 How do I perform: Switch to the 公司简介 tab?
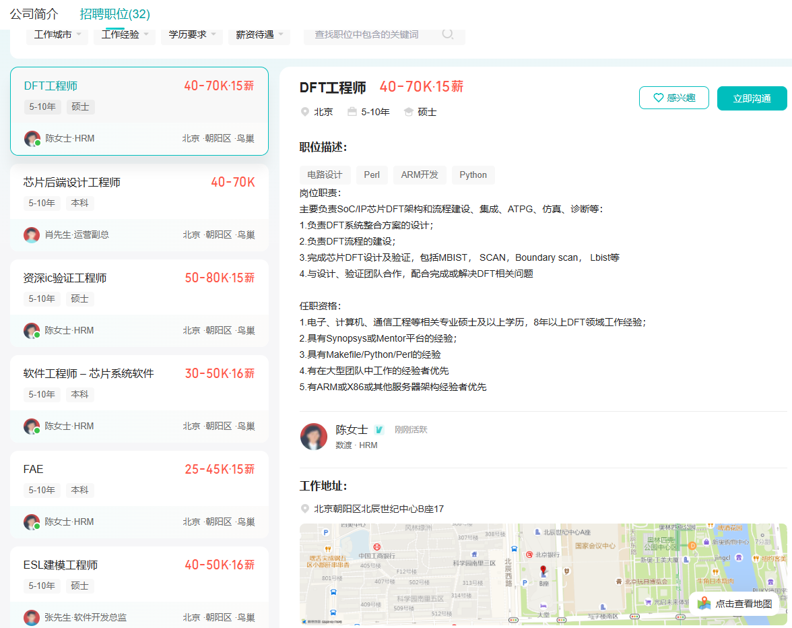pos(34,14)
